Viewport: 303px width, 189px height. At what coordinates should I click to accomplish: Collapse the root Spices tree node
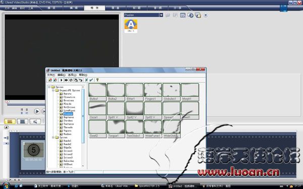49,87
